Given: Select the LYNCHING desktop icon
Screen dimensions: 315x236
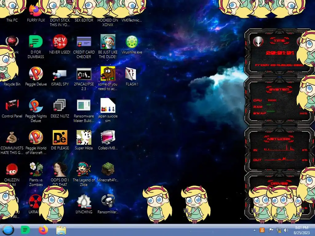Looking at the screenshot, I should click(x=84, y=201).
